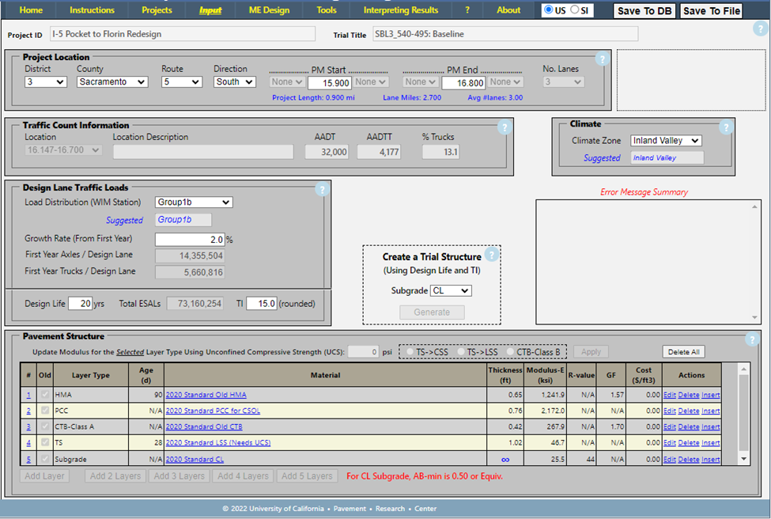Select the SI units radio button

[x=576, y=10]
